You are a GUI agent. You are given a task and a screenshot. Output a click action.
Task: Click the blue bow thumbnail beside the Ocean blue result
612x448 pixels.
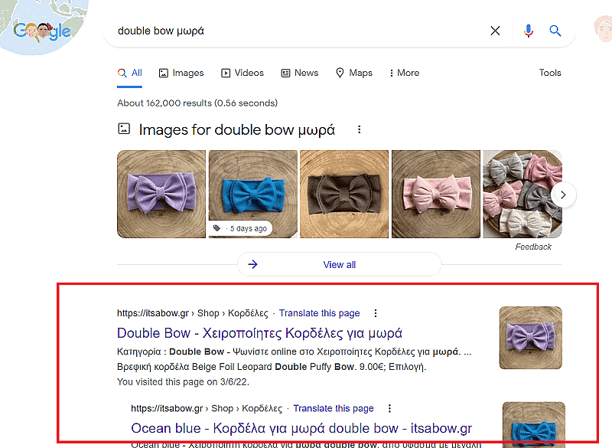533,424
